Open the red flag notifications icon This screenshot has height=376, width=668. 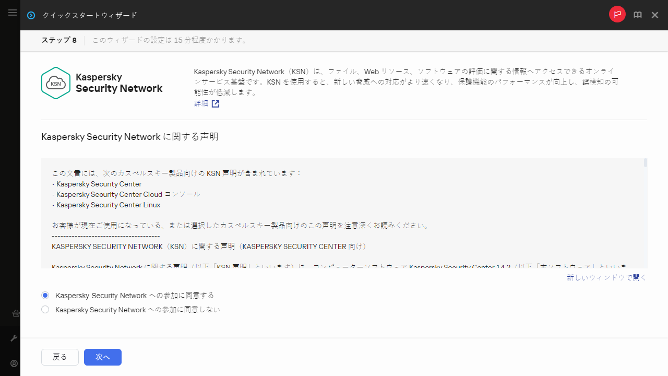click(x=617, y=15)
